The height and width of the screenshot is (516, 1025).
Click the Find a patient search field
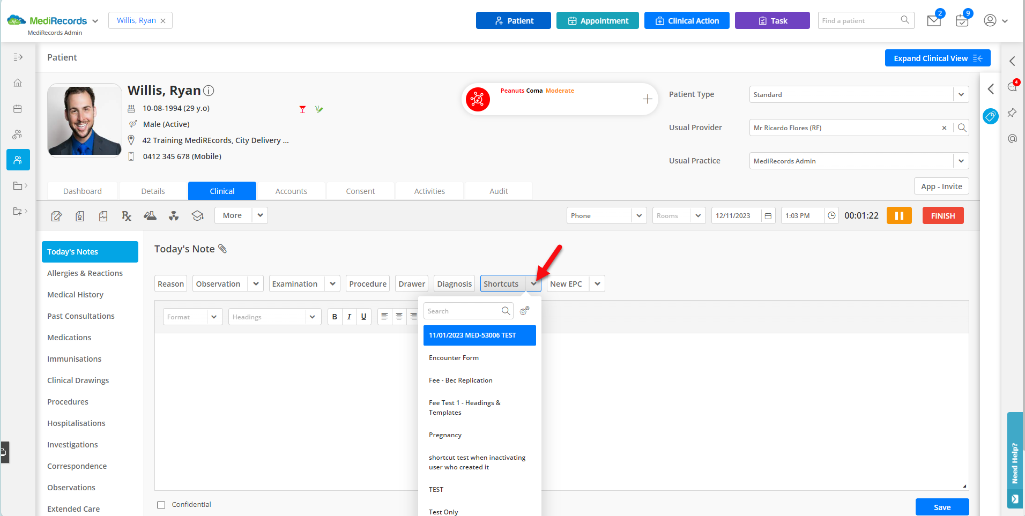click(866, 20)
